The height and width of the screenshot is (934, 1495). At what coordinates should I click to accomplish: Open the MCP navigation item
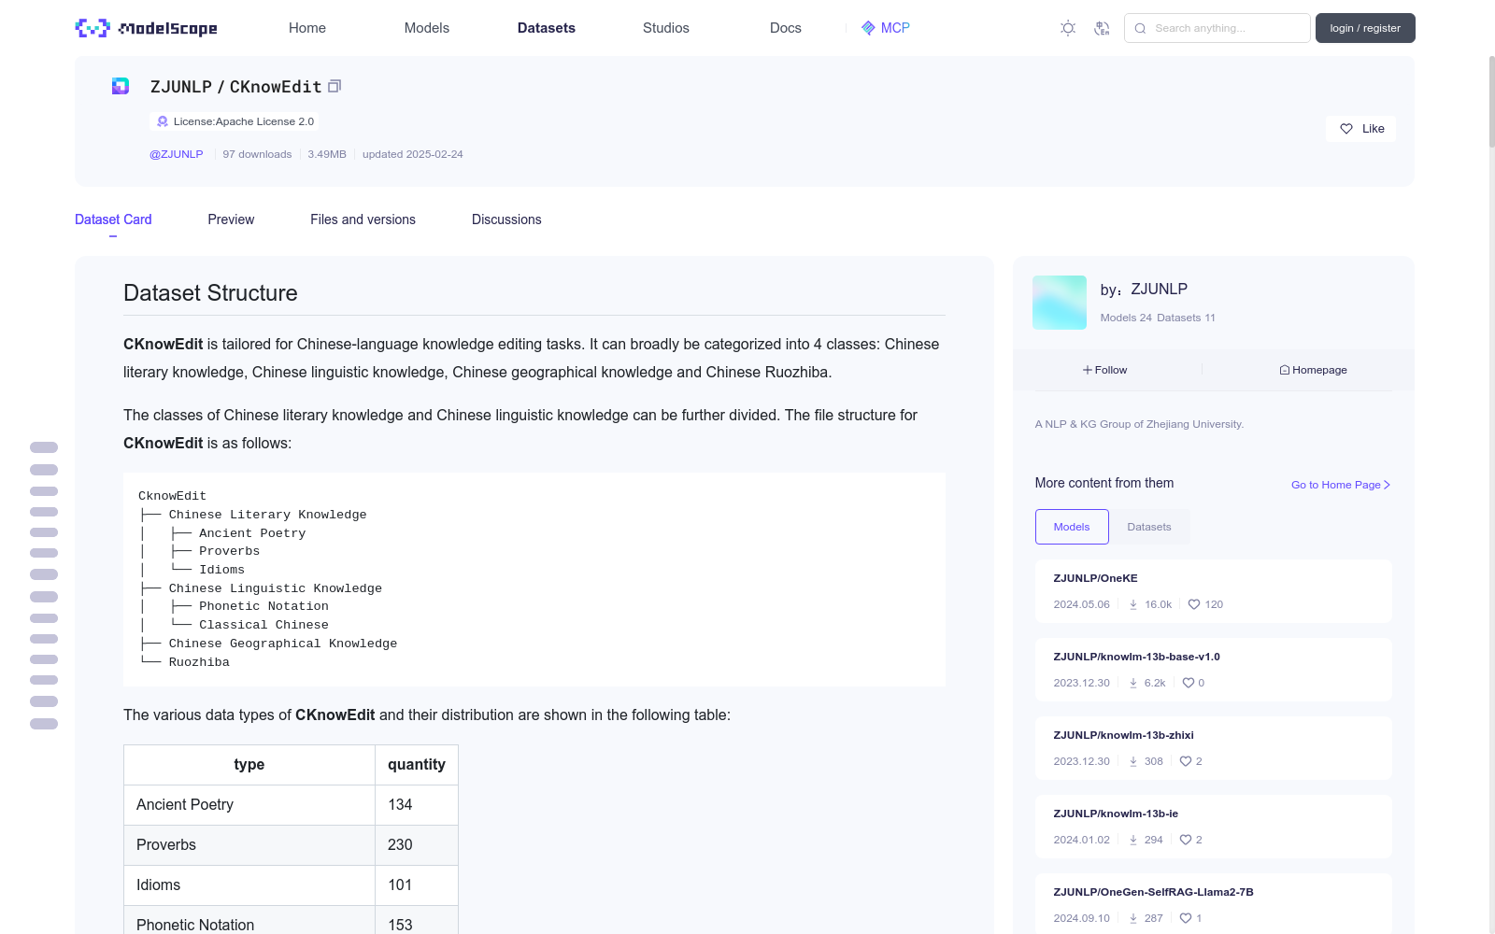click(886, 28)
